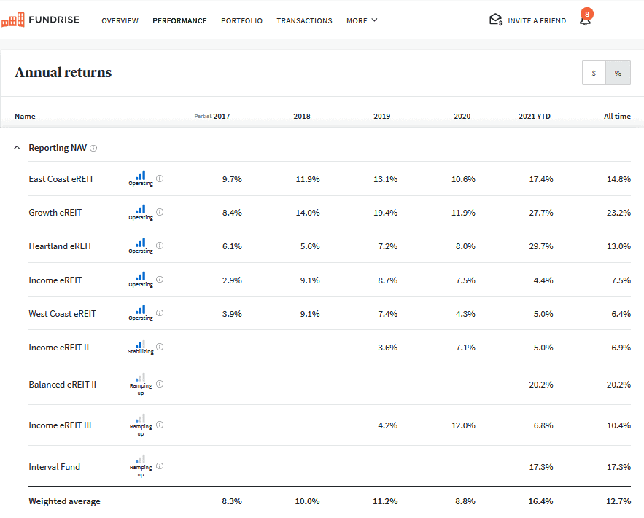Open the Transactions tab
The width and height of the screenshot is (644, 518).
304,20
